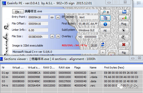This screenshot has width=143, height=93.
Task: Open the magnifier hex search icon
Action: tap(105, 12)
